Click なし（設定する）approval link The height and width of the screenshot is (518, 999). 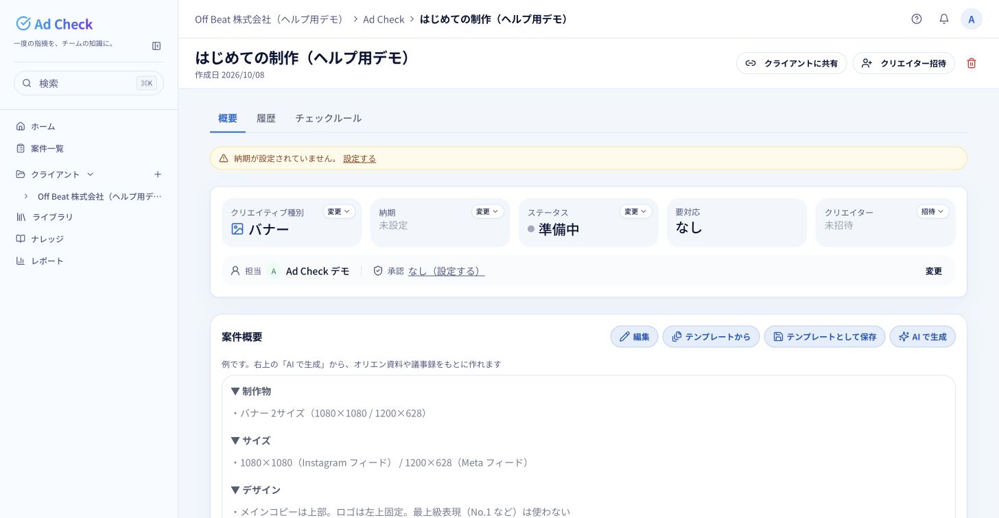coord(447,271)
